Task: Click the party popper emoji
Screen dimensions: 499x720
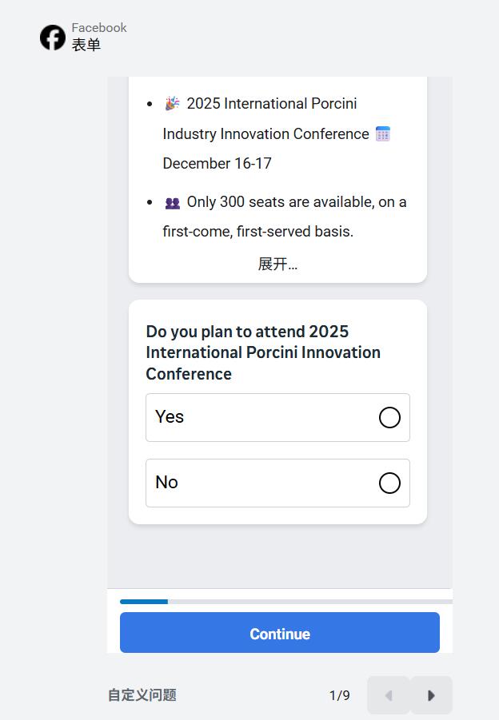Action: (172, 104)
